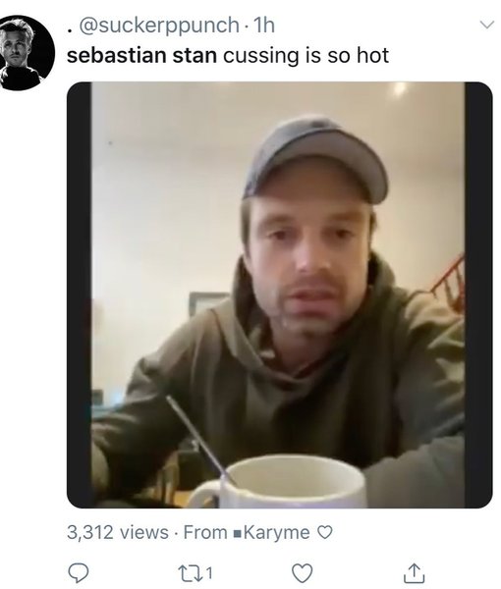The height and width of the screenshot is (589, 501).
Task: Open the reply speech bubble icon
Action: click(x=79, y=573)
